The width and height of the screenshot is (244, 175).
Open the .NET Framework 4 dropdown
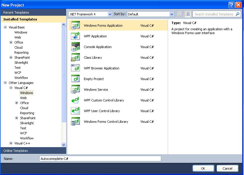pos(110,14)
